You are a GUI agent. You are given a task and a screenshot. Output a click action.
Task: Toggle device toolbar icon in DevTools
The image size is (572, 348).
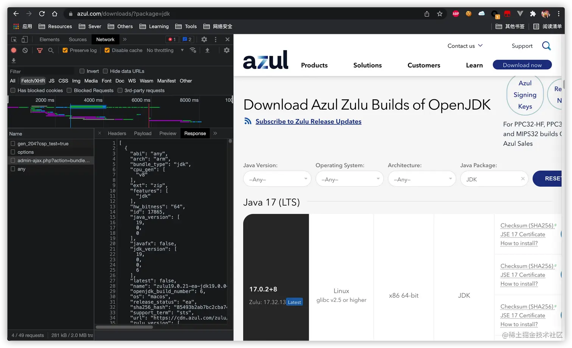[x=25, y=39]
